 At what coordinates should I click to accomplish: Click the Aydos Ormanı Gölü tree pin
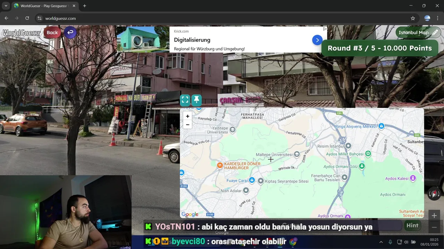coord(362,166)
